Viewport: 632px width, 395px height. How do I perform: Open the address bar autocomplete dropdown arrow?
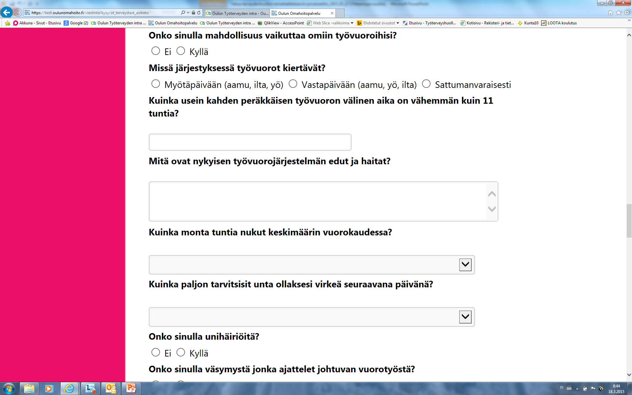(x=188, y=13)
